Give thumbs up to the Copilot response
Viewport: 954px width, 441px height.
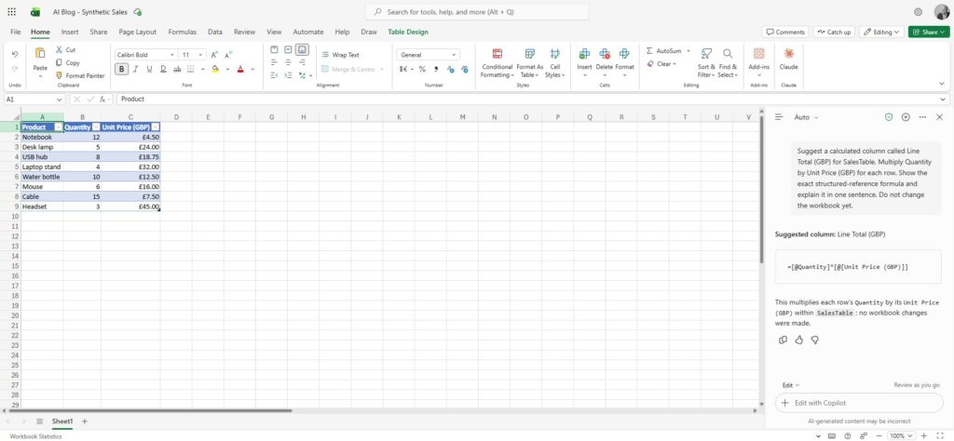click(798, 341)
